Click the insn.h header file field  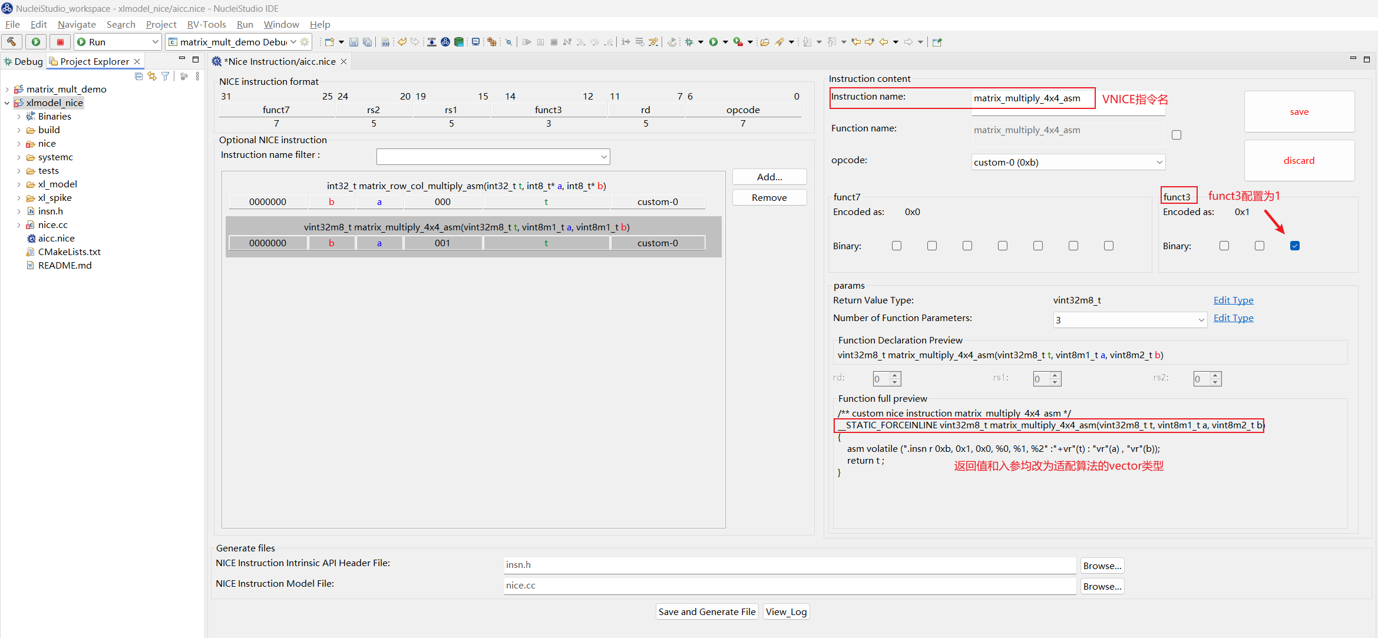(x=789, y=565)
